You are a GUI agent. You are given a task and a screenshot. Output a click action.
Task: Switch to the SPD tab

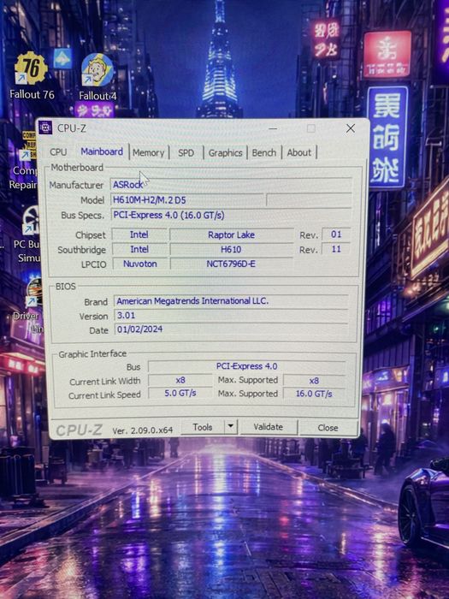186,153
